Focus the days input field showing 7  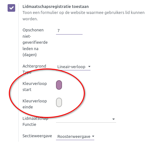(69, 31)
